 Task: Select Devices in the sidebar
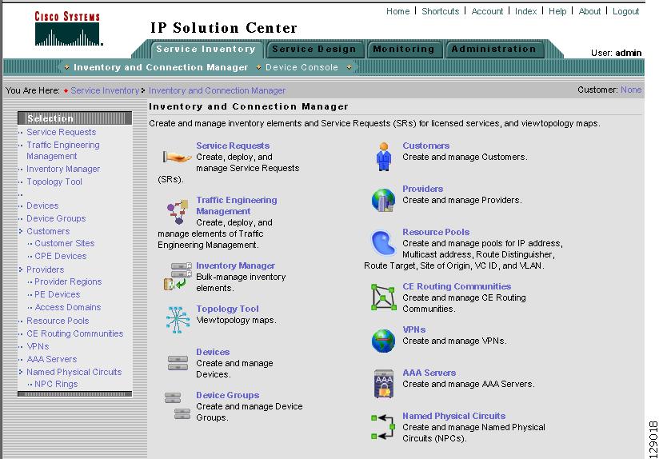pos(42,206)
